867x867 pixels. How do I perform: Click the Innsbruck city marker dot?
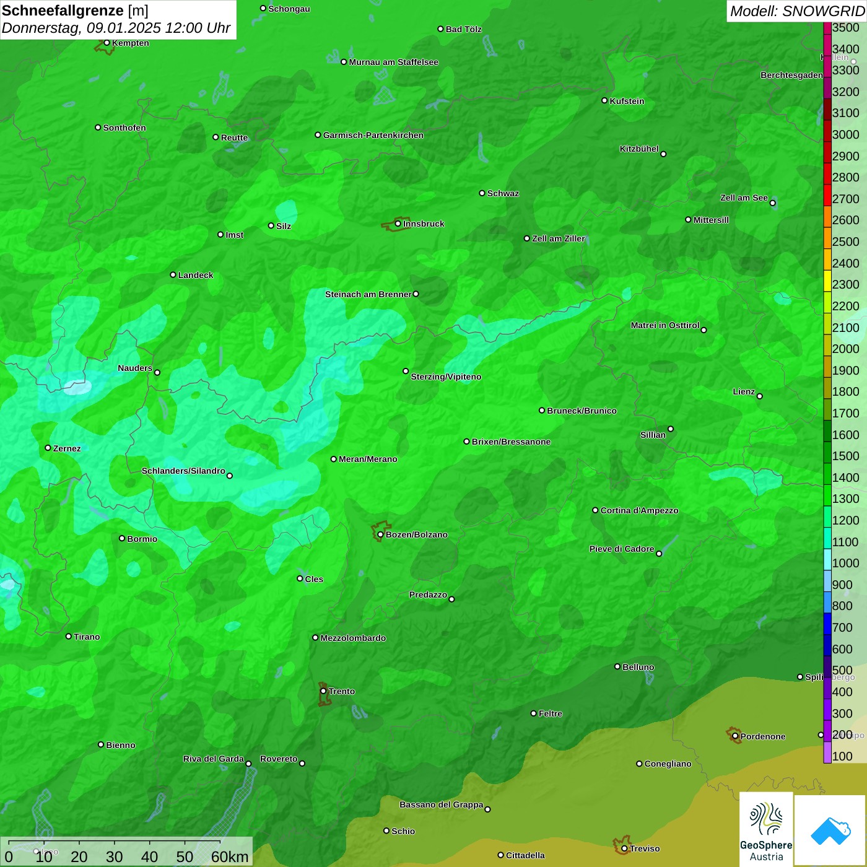click(x=398, y=224)
